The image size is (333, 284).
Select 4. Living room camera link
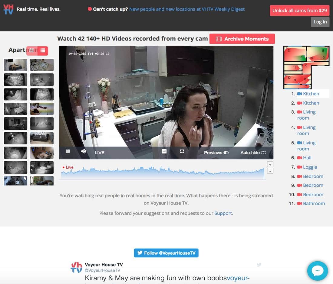tap(306, 130)
